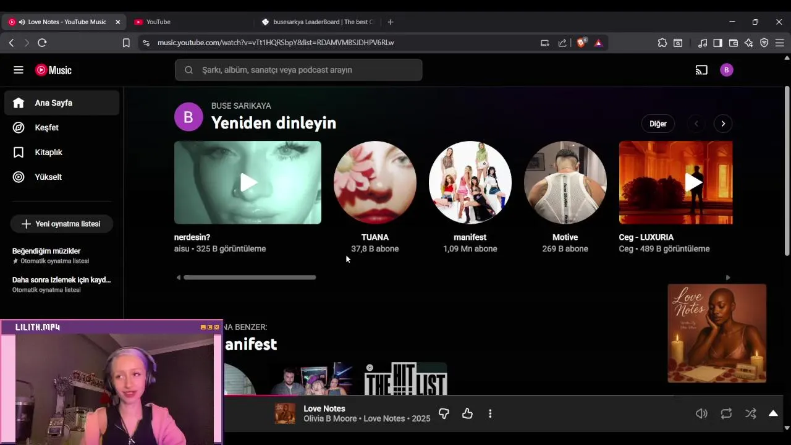Open the cast screen icon in address bar
This screenshot has height=445, width=791.
tap(544, 43)
